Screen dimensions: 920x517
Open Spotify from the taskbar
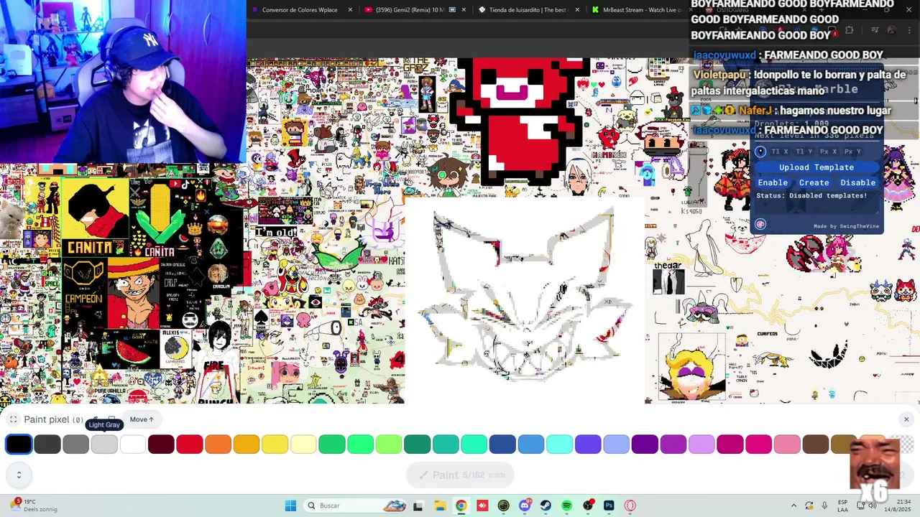(566, 506)
